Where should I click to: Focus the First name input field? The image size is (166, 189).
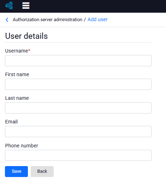[x=78, y=84]
